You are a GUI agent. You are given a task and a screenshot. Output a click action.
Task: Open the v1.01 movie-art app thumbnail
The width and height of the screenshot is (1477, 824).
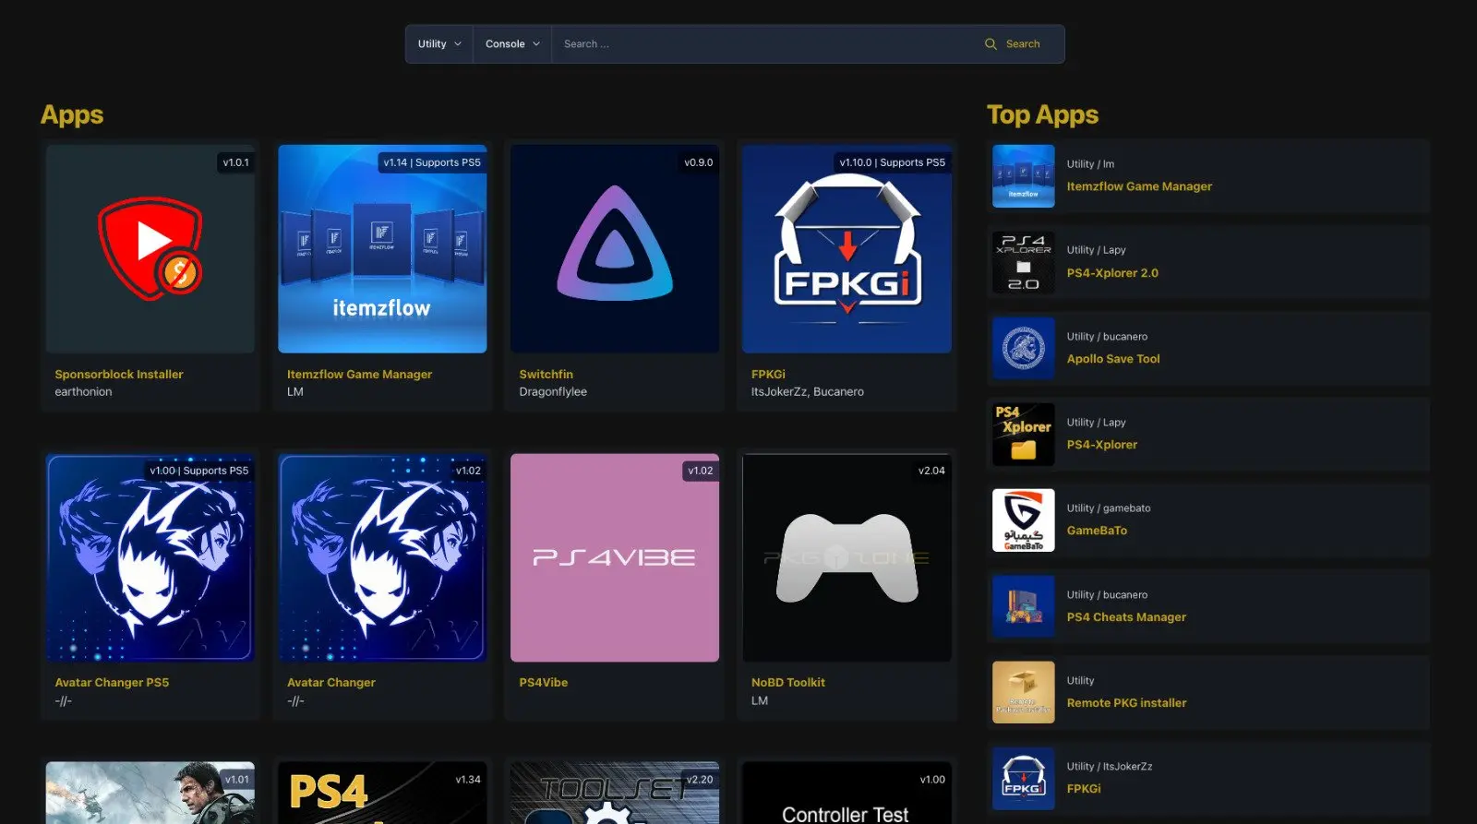coord(150,793)
